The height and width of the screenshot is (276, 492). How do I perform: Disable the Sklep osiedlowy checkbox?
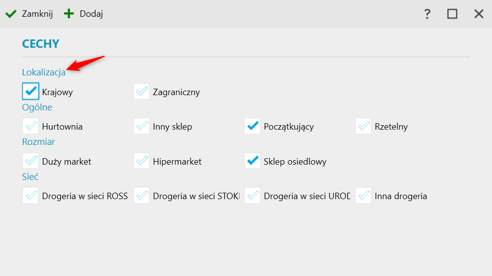252,161
